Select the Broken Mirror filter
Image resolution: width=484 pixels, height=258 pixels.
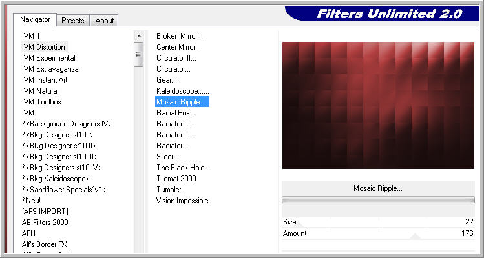[179, 36]
